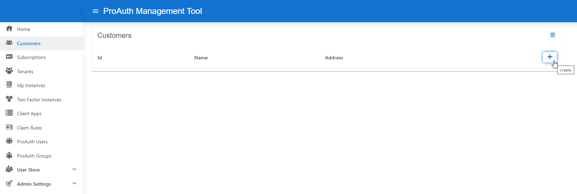Open Admin Settings menu entry
The height and width of the screenshot is (194, 577).
(x=34, y=184)
